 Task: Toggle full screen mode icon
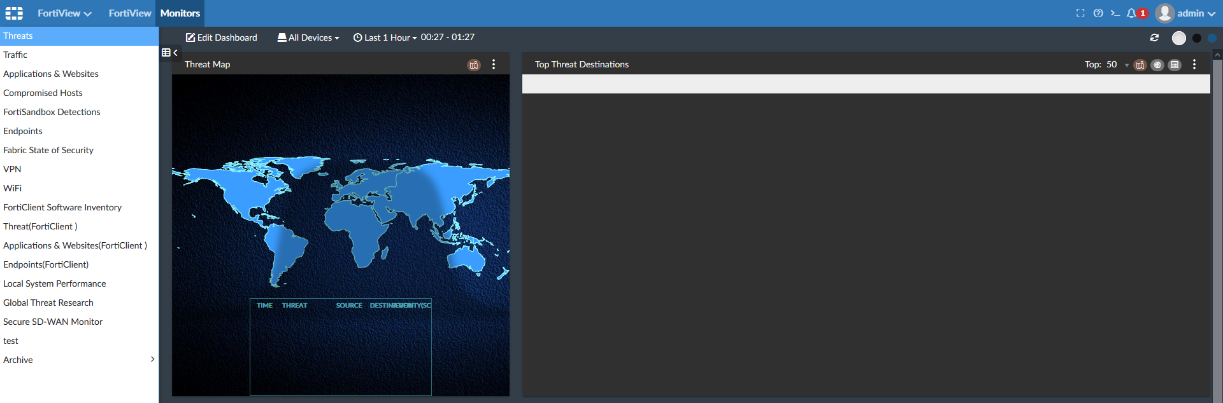(x=1080, y=13)
